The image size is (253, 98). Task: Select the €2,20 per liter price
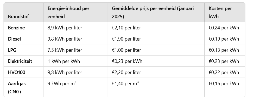point(127,72)
